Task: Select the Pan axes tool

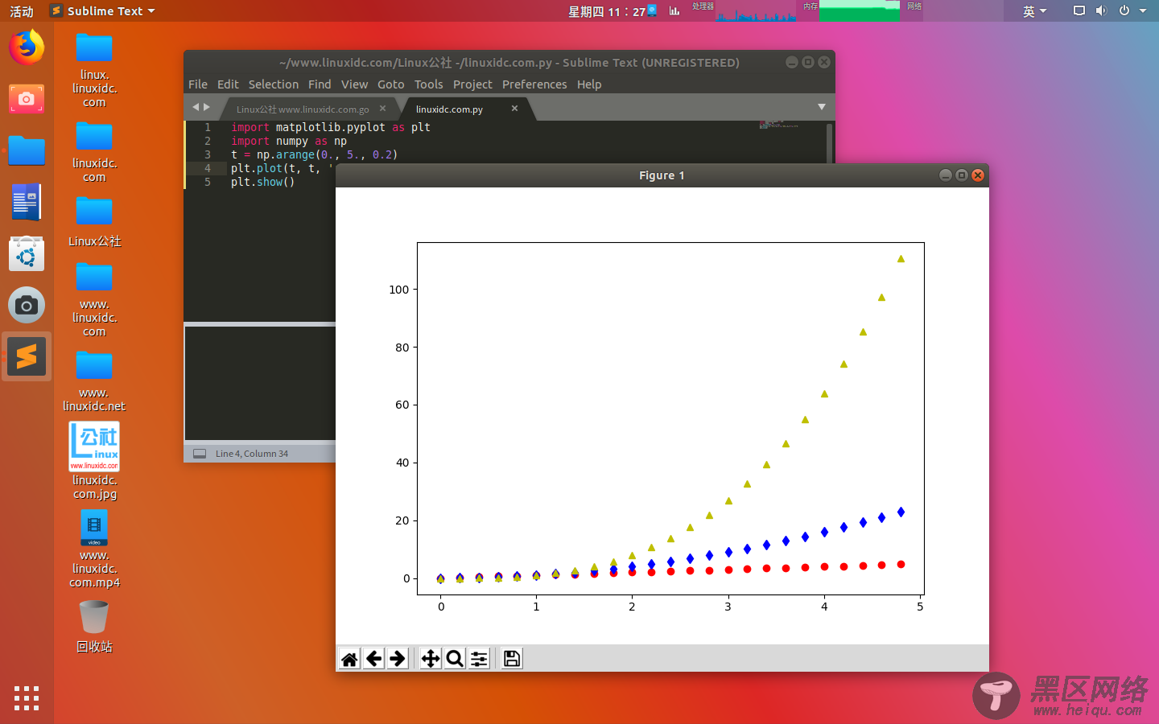Action: tap(431, 659)
